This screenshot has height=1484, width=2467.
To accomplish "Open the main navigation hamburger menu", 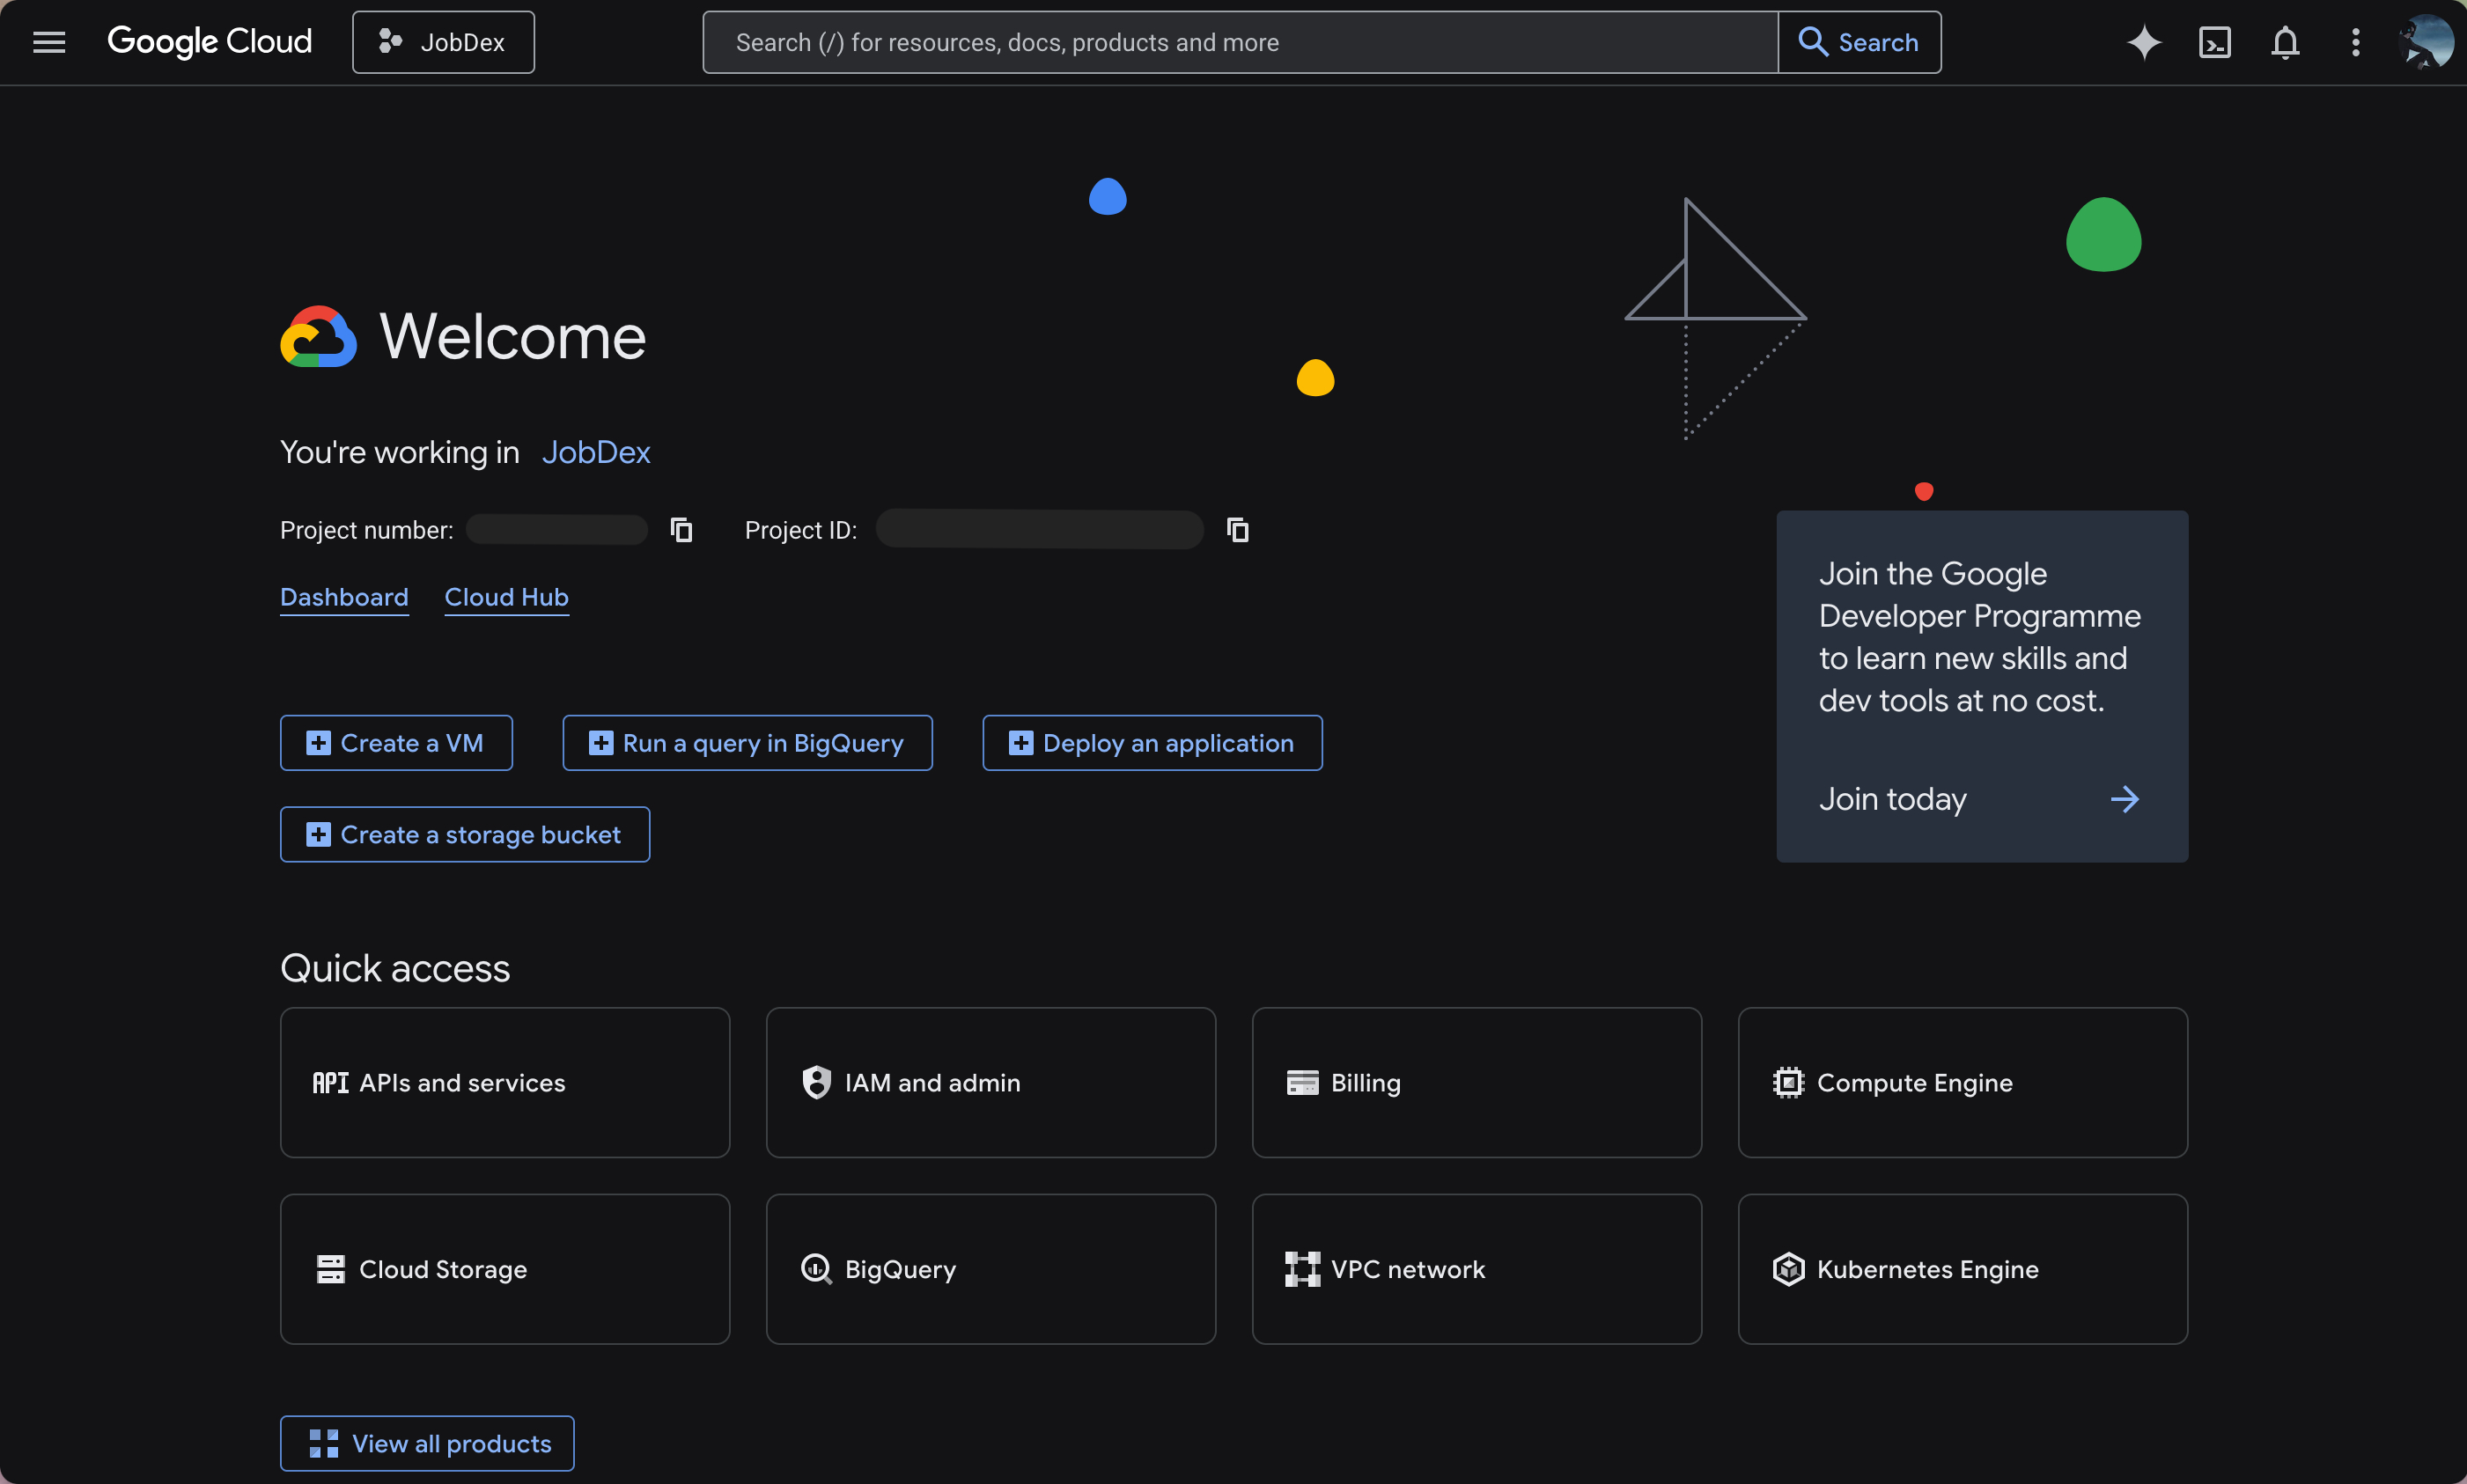I will [49, 42].
